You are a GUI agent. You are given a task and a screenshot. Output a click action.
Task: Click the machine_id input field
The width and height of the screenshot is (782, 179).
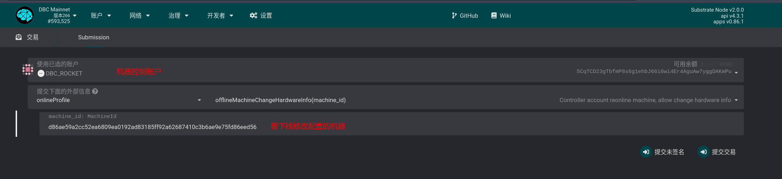point(392,124)
